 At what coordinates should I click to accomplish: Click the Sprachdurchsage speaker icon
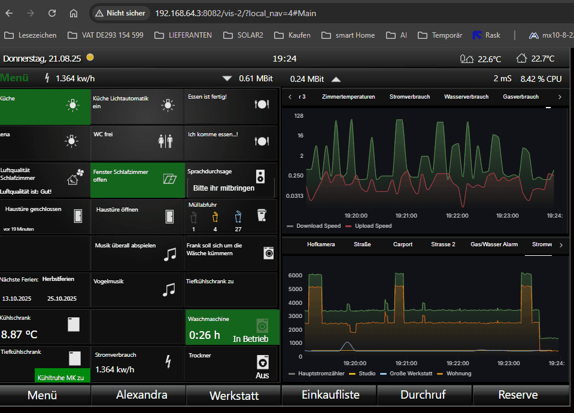pyautogui.click(x=260, y=176)
